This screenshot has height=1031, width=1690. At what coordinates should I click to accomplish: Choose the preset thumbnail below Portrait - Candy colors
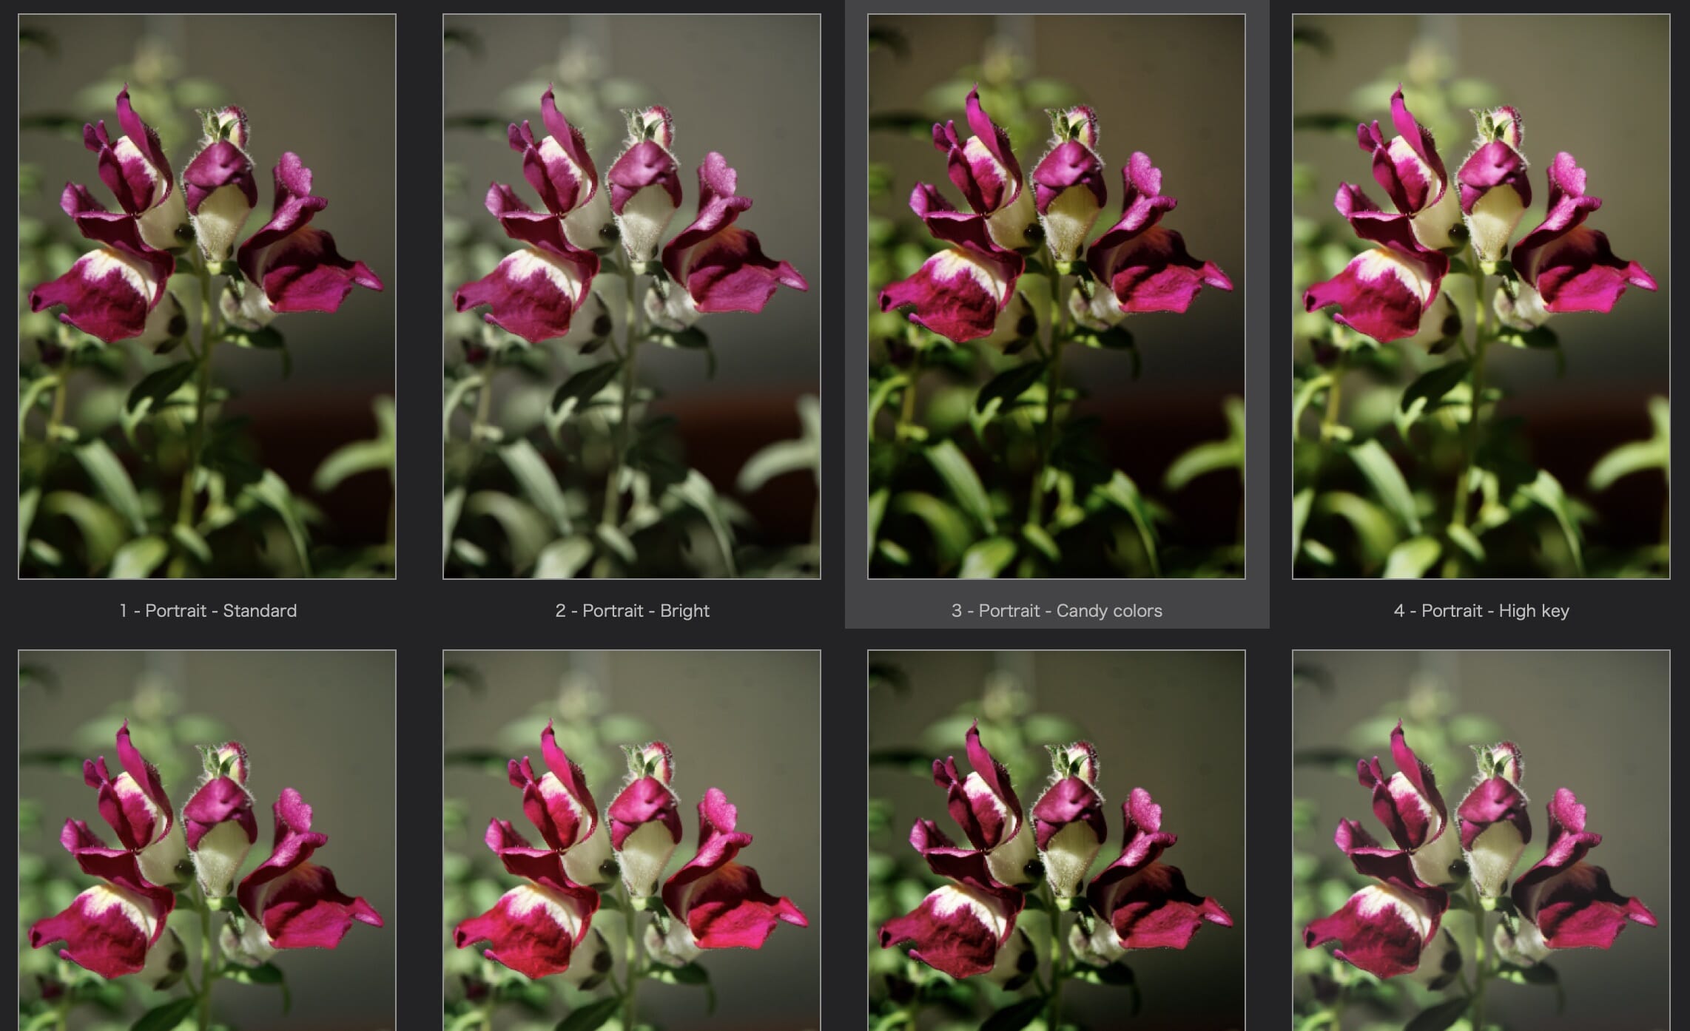pyautogui.click(x=1057, y=840)
